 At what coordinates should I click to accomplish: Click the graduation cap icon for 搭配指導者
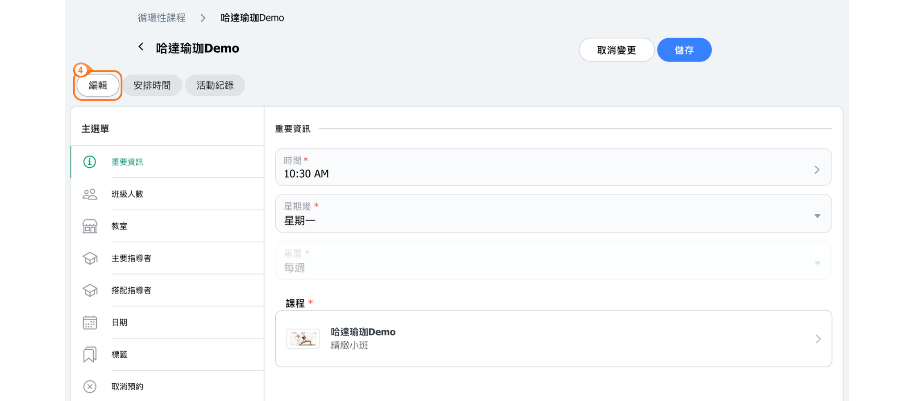click(x=90, y=291)
